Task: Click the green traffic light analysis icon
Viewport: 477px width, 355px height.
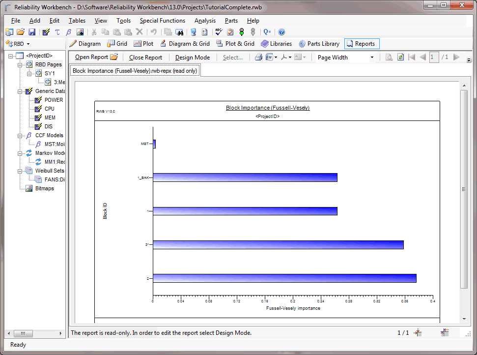Action: [241, 32]
